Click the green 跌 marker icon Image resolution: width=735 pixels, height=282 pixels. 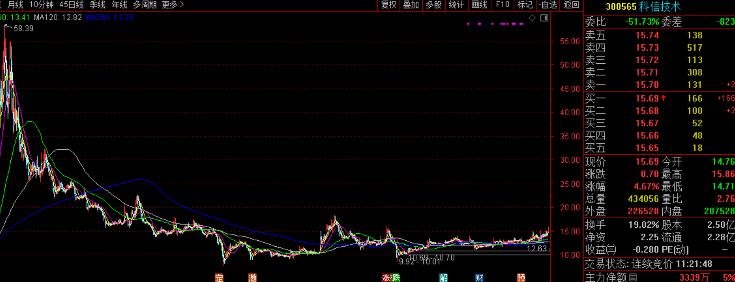click(x=395, y=278)
